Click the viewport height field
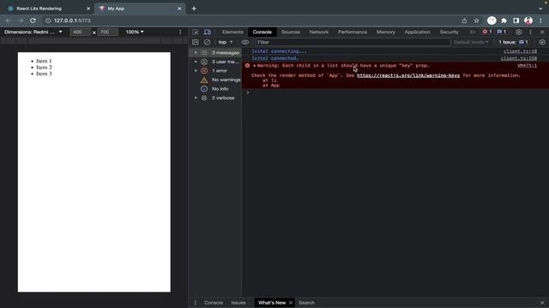This screenshot has height=308, width=549. 107,32
